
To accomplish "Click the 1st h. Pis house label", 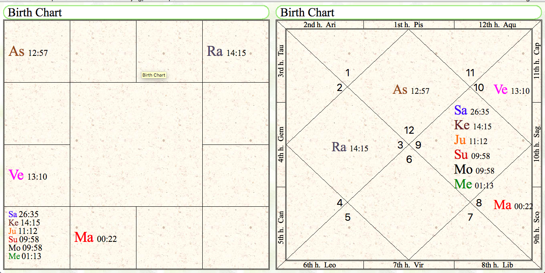I will (409, 25).
